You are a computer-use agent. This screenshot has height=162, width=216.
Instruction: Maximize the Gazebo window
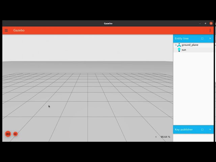point(206,23)
